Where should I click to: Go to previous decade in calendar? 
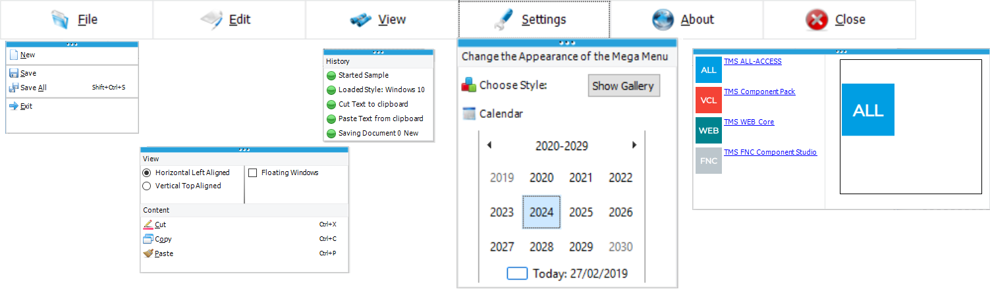point(489,145)
